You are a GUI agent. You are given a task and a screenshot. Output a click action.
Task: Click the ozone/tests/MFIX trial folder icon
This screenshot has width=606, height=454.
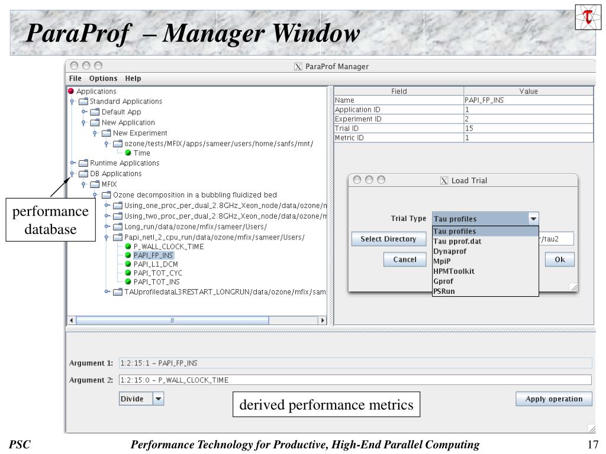pyautogui.click(x=118, y=144)
